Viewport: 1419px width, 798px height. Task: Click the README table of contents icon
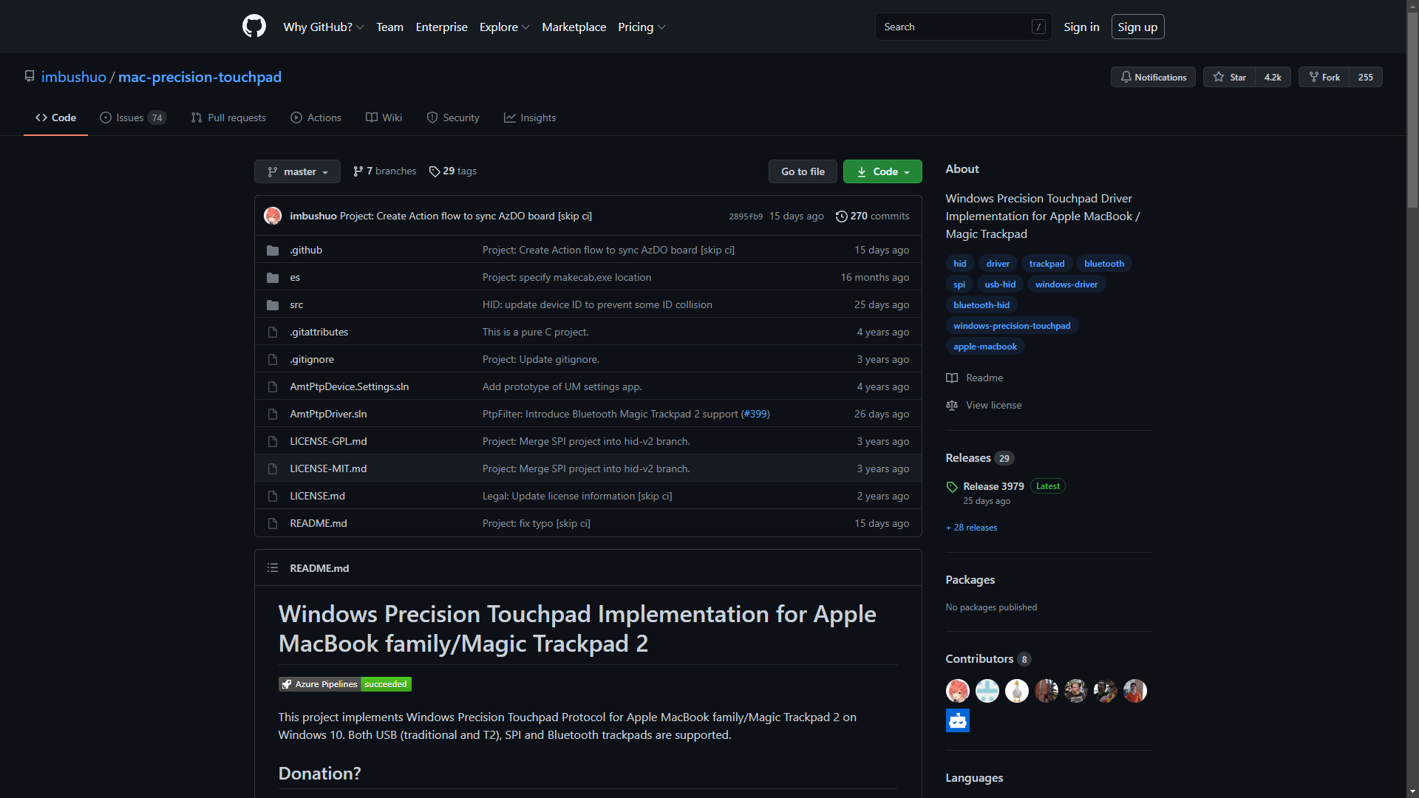pyautogui.click(x=273, y=568)
